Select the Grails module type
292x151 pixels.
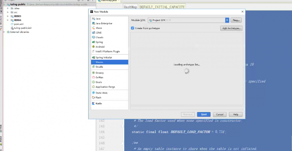click(109, 82)
